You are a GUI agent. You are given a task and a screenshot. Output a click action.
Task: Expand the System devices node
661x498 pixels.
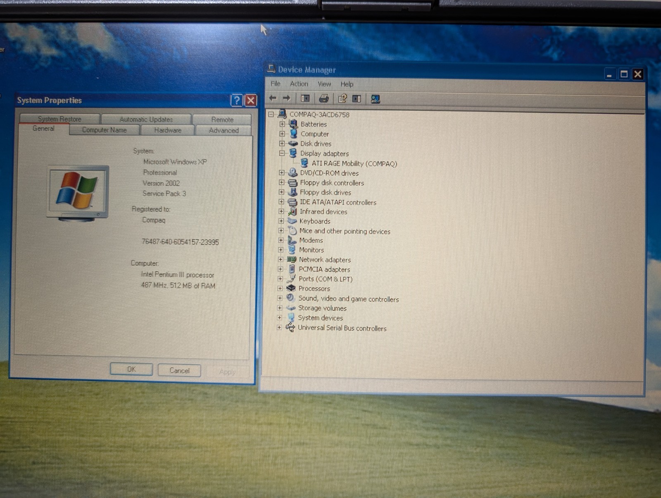(280, 317)
